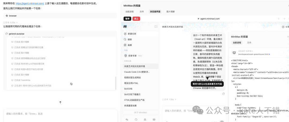Switch to the outer 文件 tab
The height and width of the screenshot is (122, 289).
142,12
